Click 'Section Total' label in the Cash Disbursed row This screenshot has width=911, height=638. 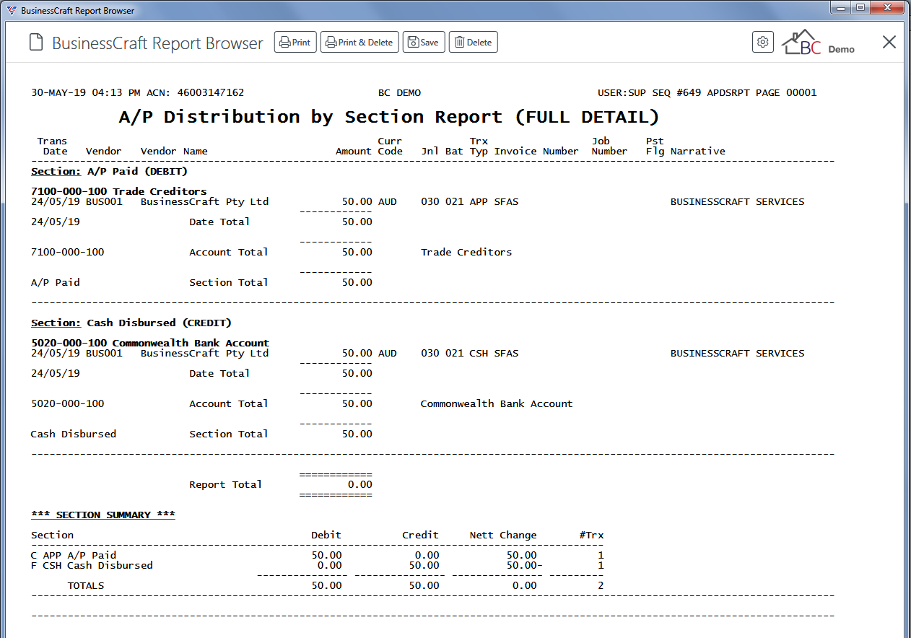pos(229,434)
